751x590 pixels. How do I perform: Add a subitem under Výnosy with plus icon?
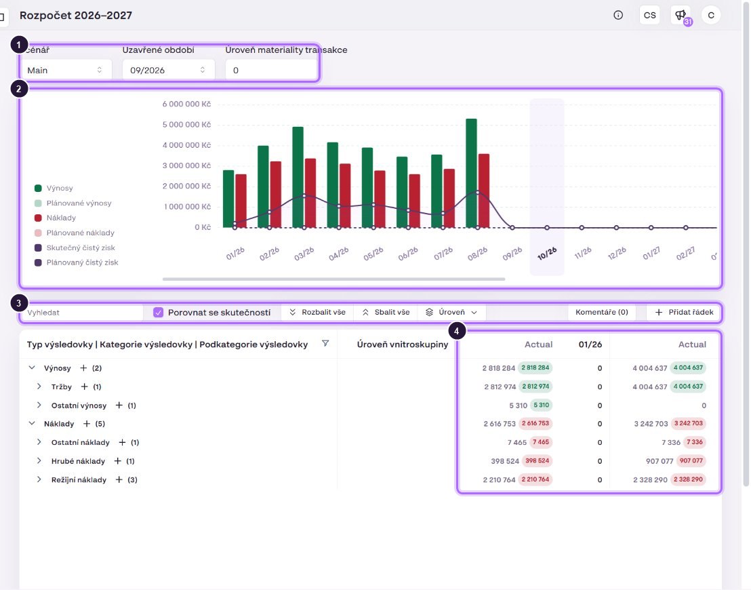[x=83, y=368]
